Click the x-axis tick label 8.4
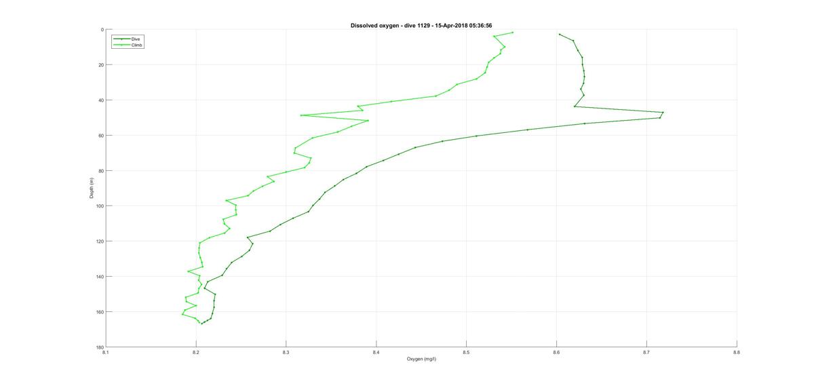Image resolution: width=814 pixels, height=390 pixels. 376,352
